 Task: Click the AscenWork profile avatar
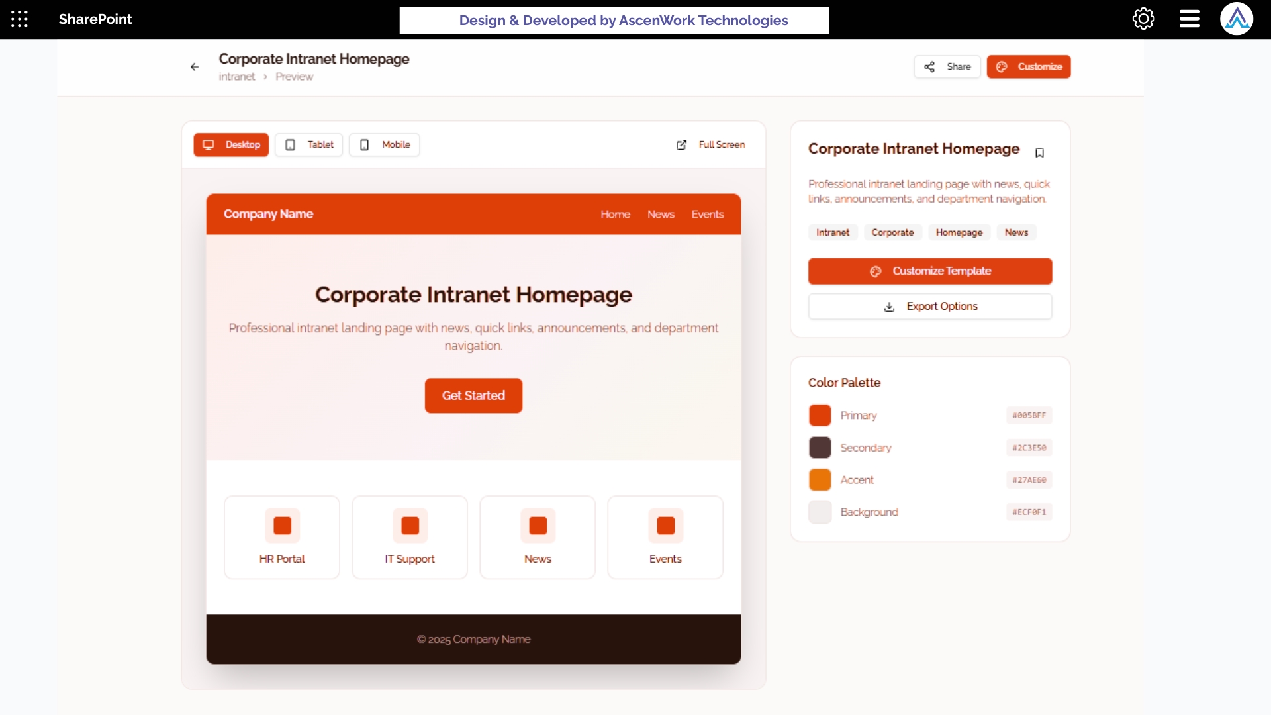click(1236, 19)
